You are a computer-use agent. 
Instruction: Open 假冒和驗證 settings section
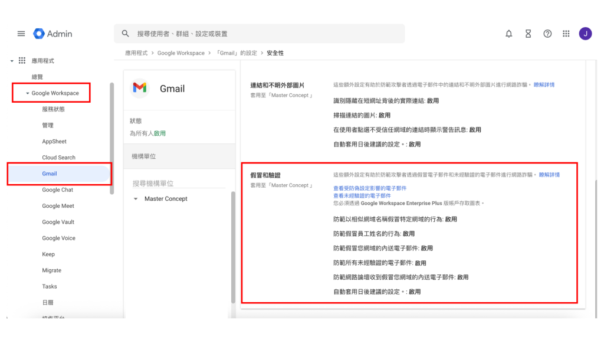point(265,175)
